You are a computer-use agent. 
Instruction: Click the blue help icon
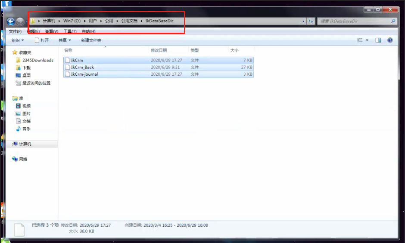pos(390,40)
